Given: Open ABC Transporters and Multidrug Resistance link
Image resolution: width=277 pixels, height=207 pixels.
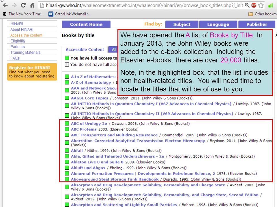Looking at the screenshot, I should (x=114, y=135).
